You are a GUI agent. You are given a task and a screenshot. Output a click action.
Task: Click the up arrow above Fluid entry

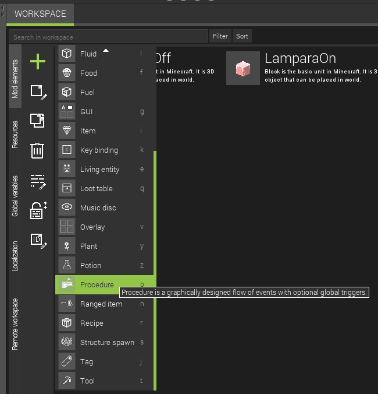(106, 51)
